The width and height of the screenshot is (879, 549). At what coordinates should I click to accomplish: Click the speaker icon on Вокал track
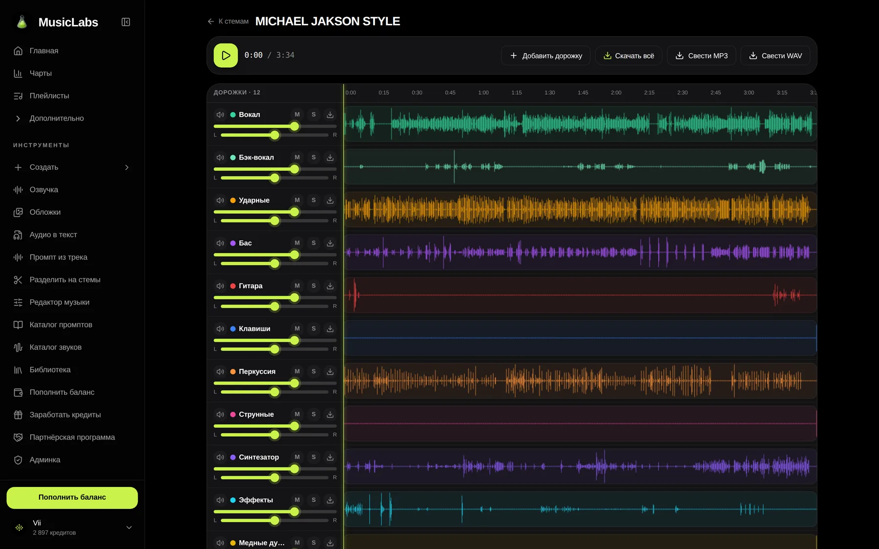point(220,115)
